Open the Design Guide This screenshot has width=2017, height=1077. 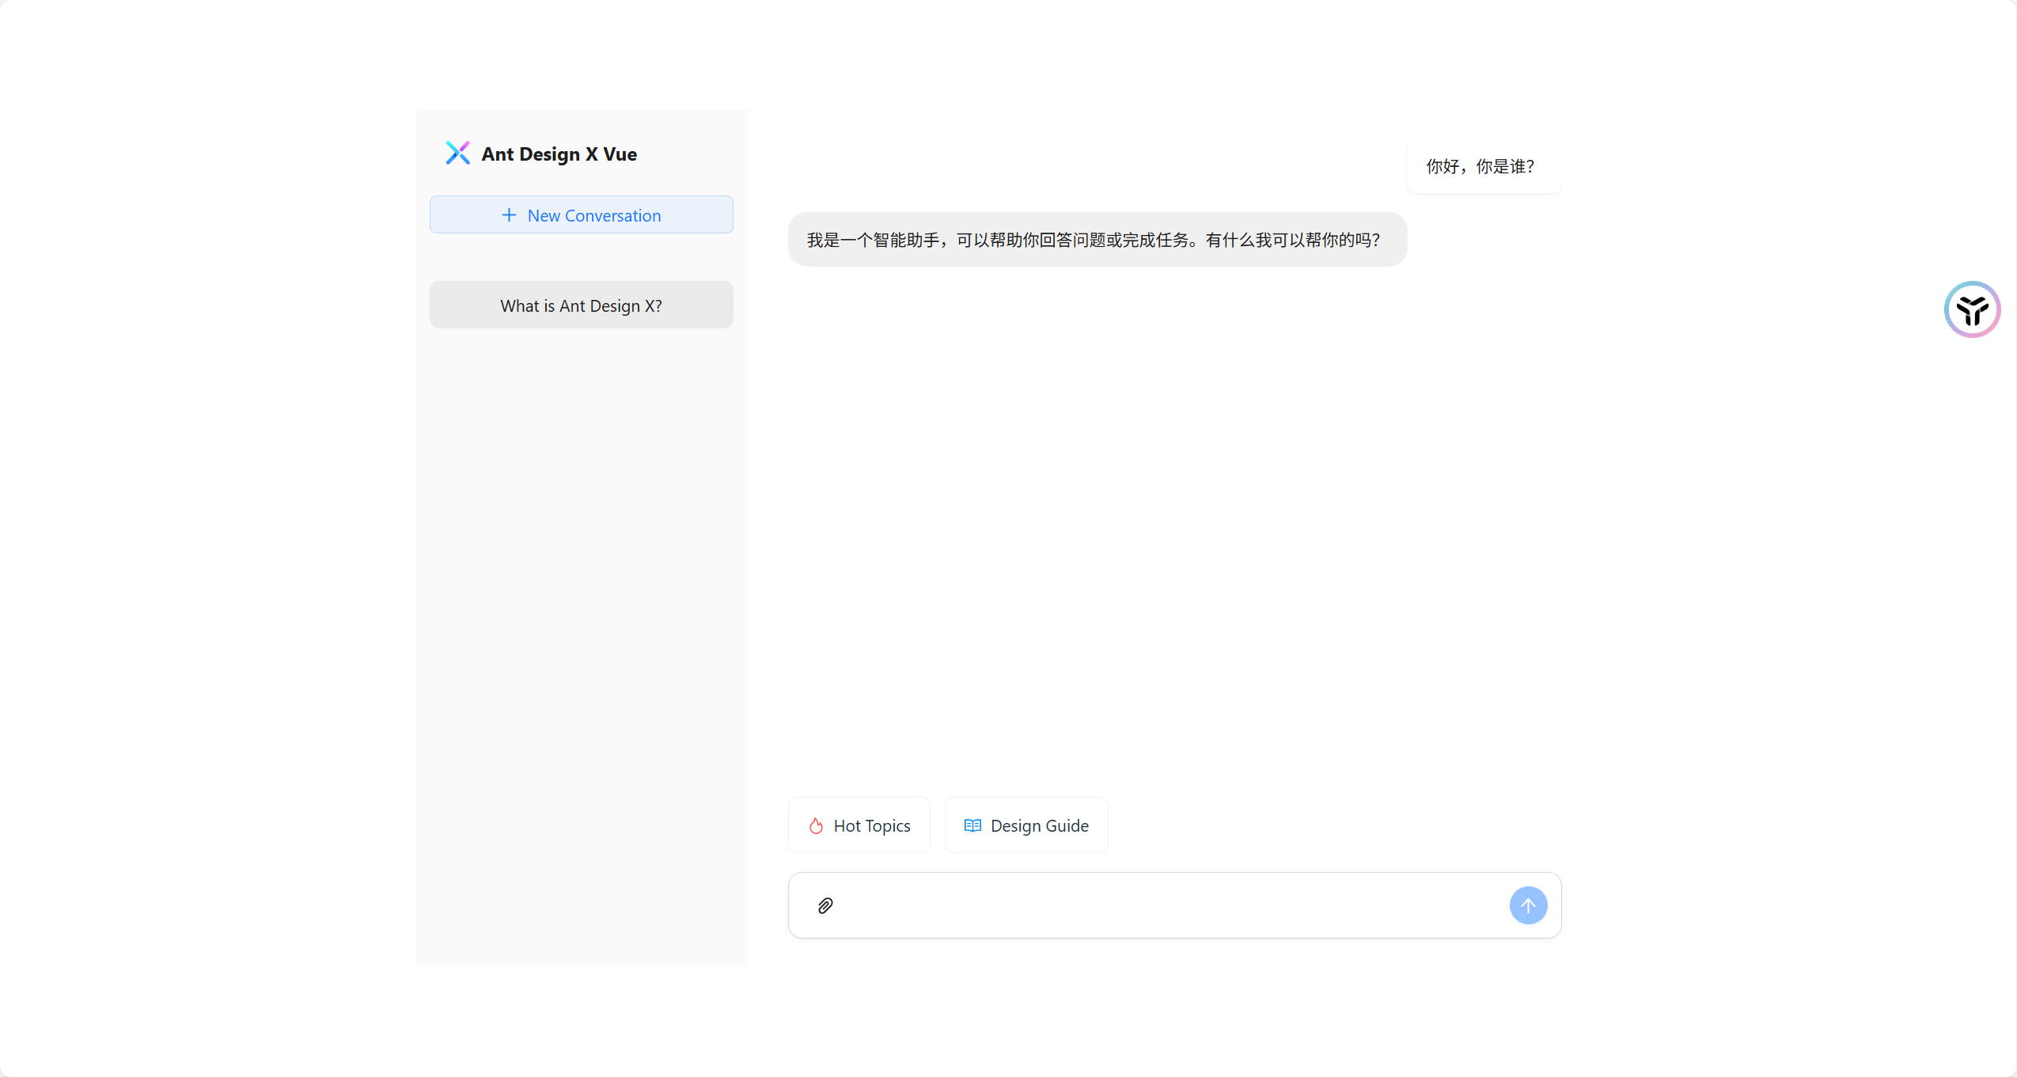click(x=1026, y=825)
